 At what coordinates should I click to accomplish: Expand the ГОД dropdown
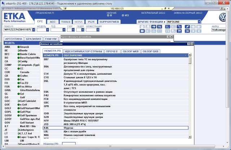click(64, 30)
